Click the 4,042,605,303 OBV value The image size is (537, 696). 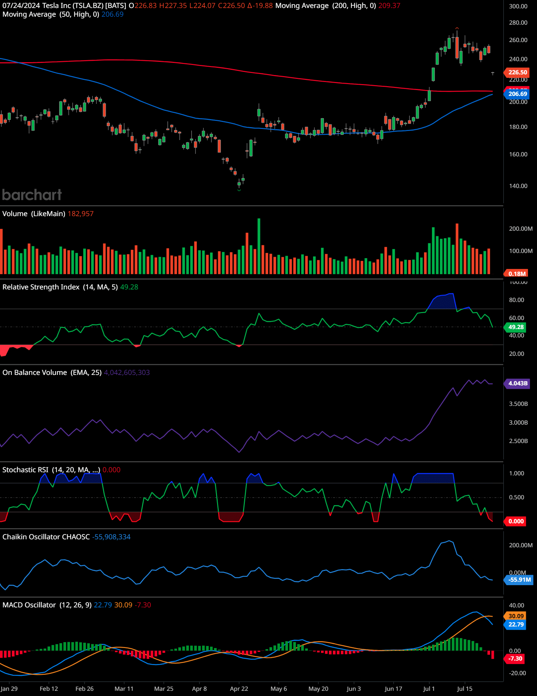click(127, 372)
